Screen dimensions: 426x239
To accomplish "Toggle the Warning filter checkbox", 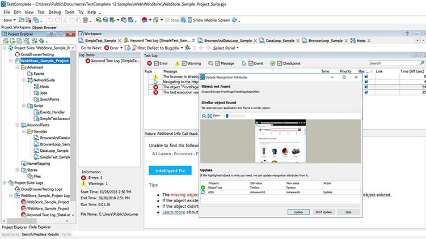I will pyautogui.click(x=184, y=63).
